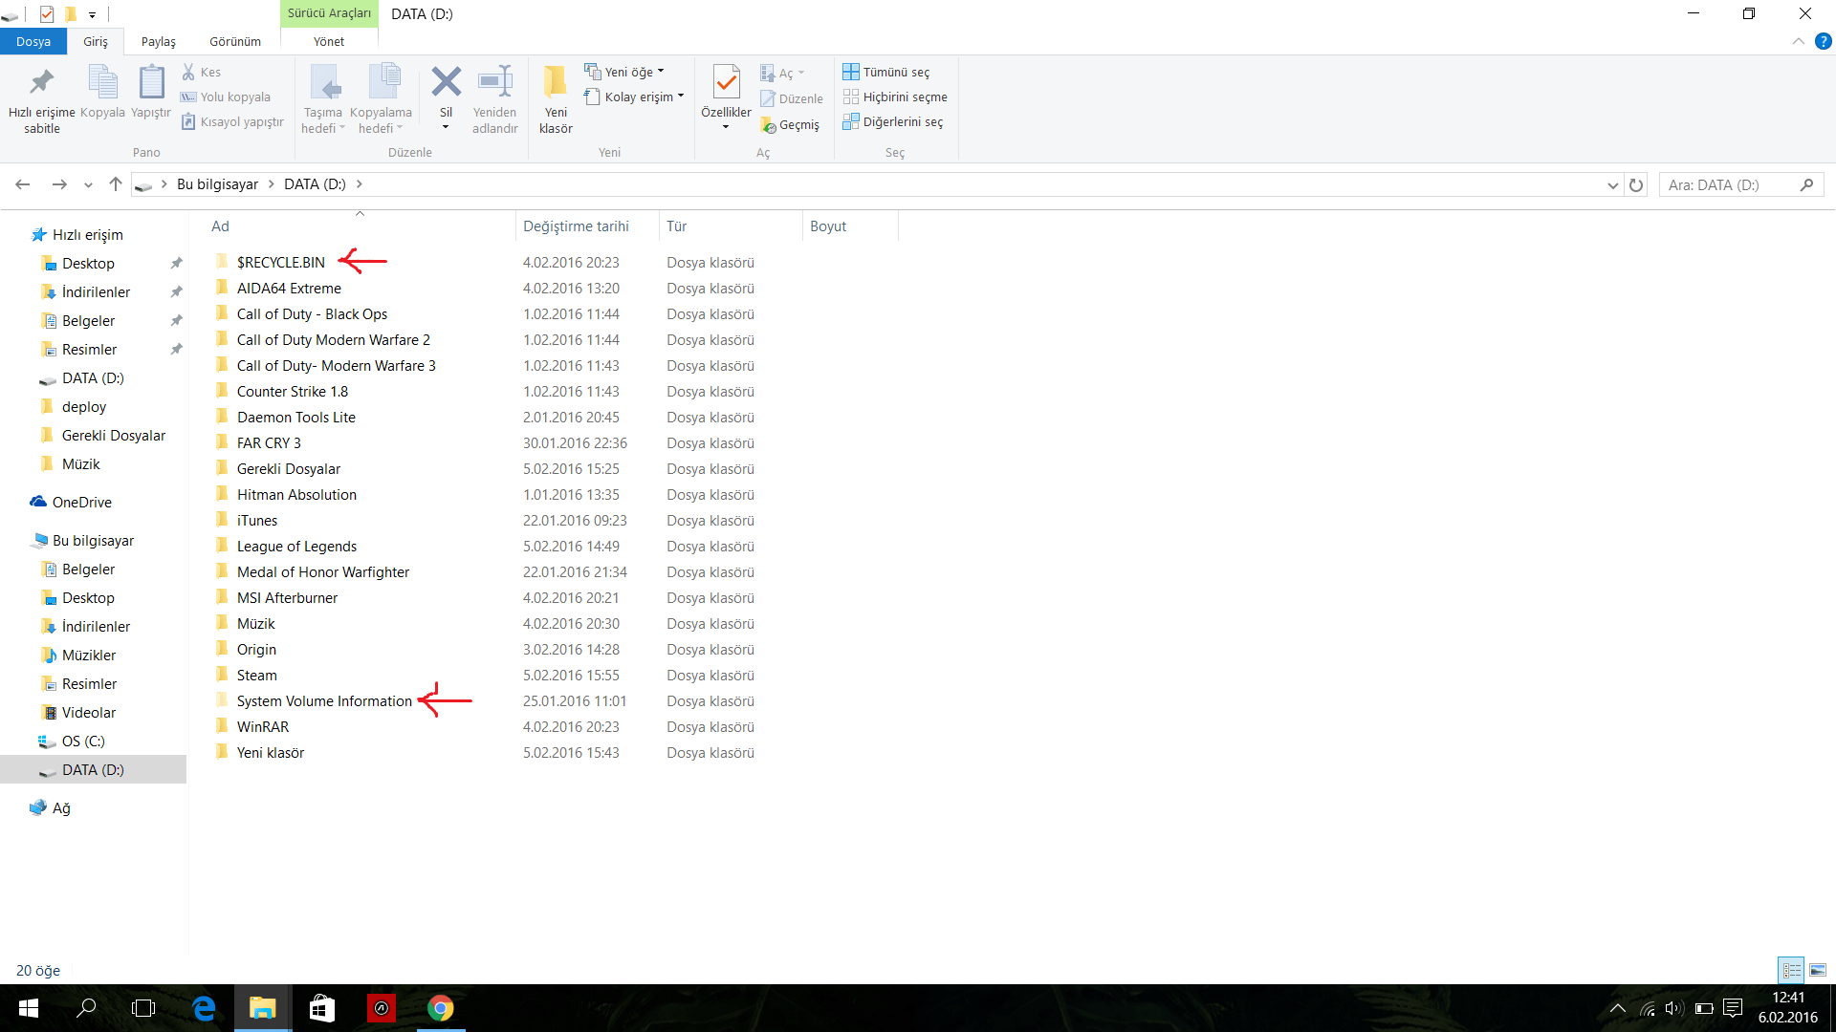Switch to the Görünüm ribbon tab
Image resolution: width=1836 pixels, height=1032 pixels.
point(234,41)
